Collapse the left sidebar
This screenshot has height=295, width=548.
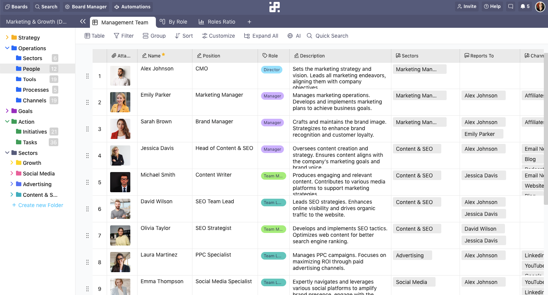click(83, 22)
